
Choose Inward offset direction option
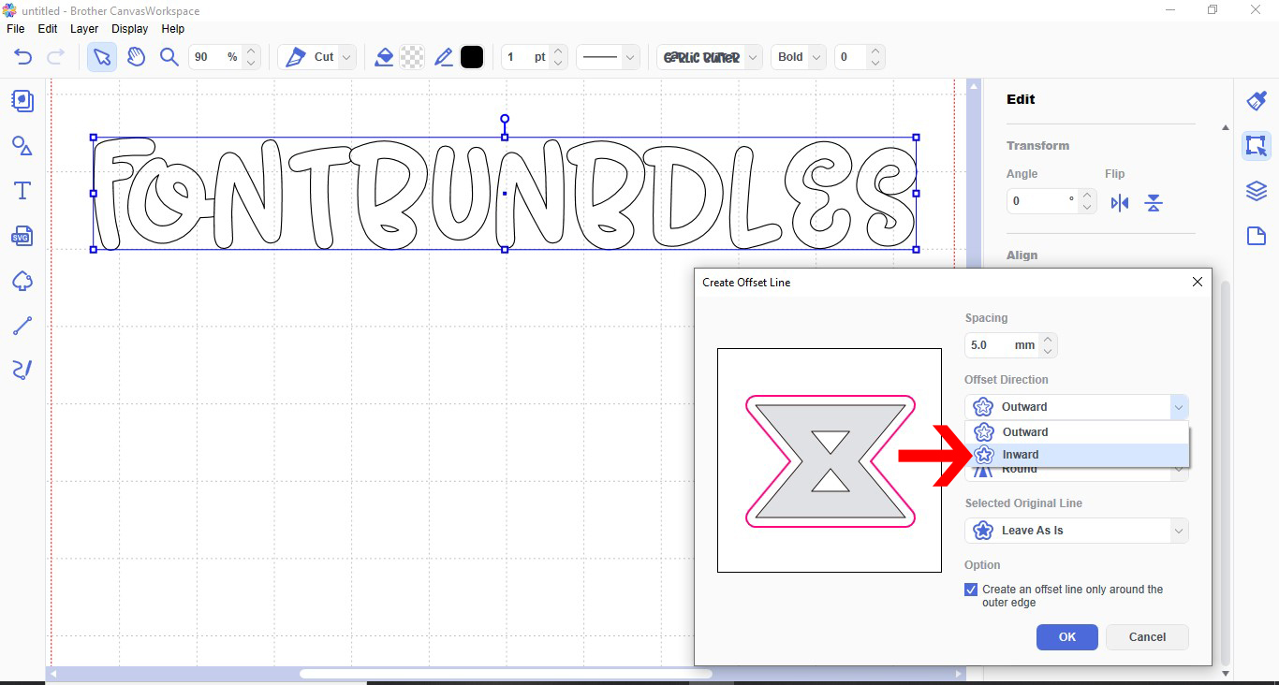(1077, 455)
